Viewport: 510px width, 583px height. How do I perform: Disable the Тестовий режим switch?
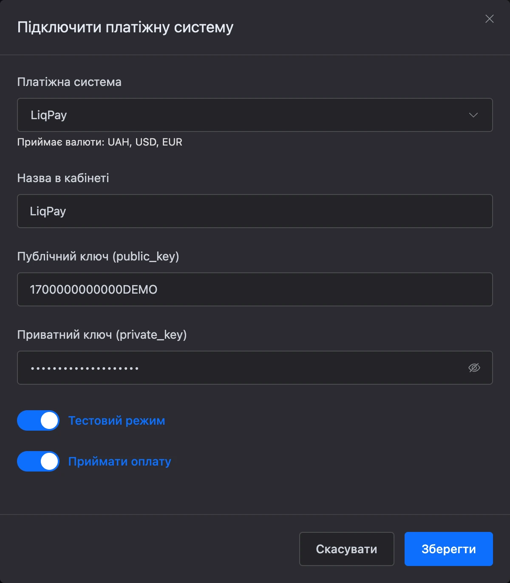pos(38,420)
